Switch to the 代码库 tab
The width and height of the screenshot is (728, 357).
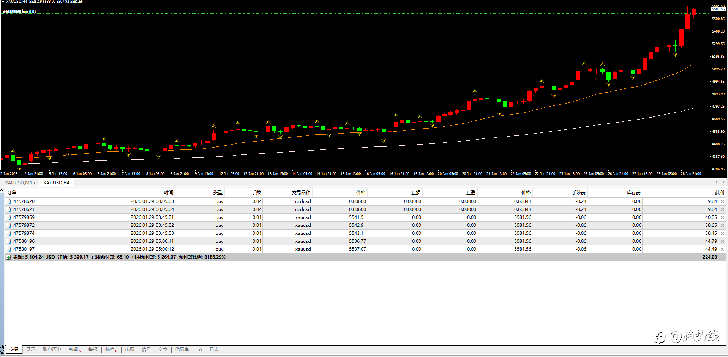(x=182, y=349)
